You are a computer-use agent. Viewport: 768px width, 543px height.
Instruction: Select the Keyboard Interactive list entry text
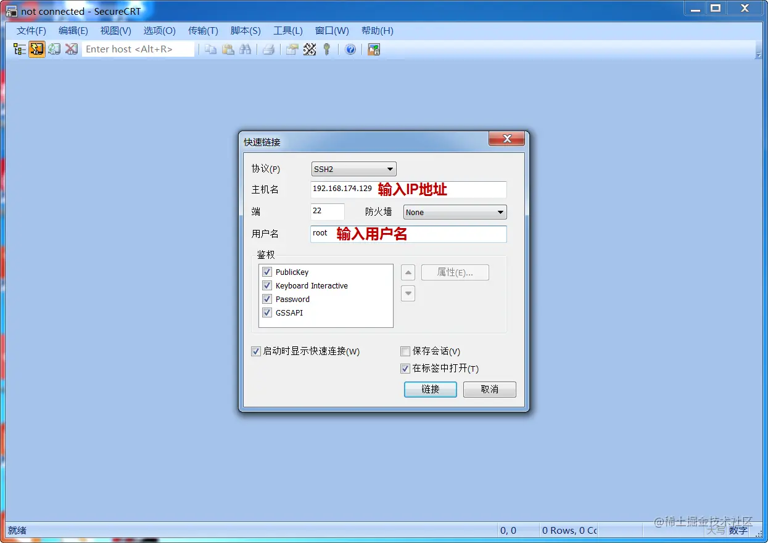click(312, 285)
